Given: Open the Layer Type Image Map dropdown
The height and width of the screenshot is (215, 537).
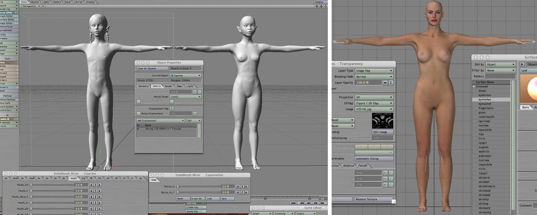Looking at the screenshot, I should 374,71.
